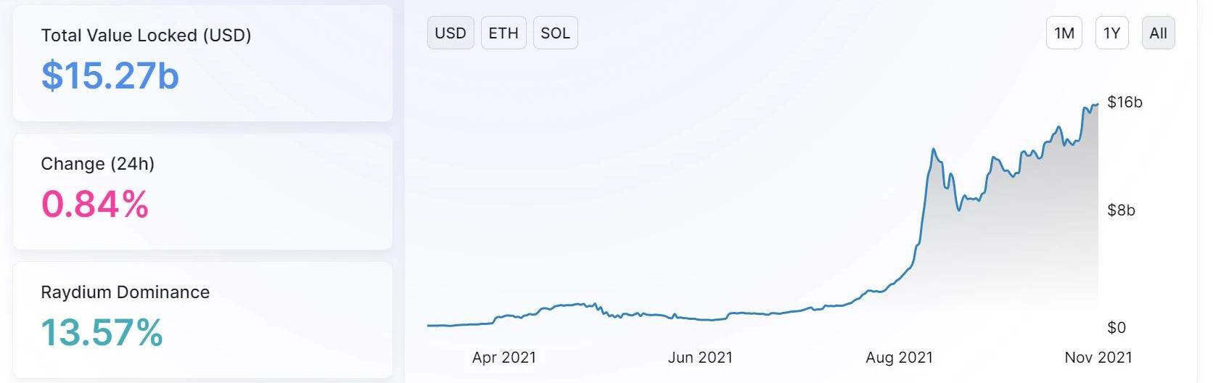Click the Apr 2021 x-axis label
This screenshot has width=1213, height=383.
(x=504, y=358)
